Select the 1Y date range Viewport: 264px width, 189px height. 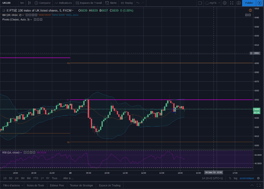(x=42, y=178)
